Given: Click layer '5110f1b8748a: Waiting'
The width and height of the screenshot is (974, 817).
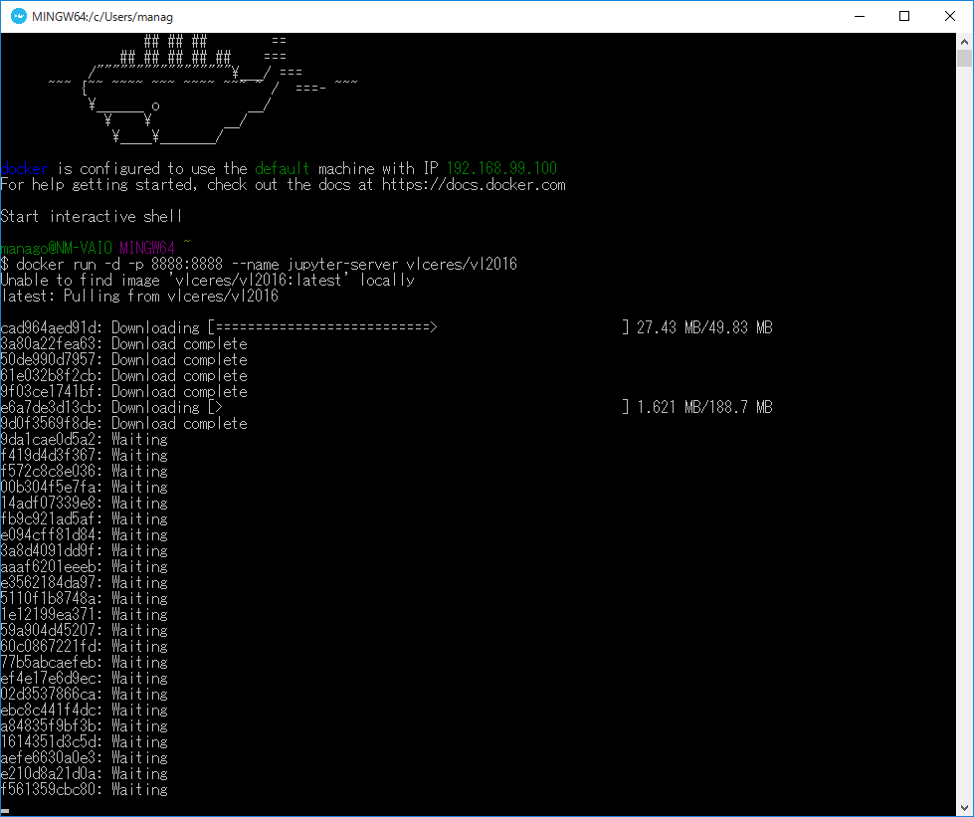Looking at the screenshot, I should [85, 598].
